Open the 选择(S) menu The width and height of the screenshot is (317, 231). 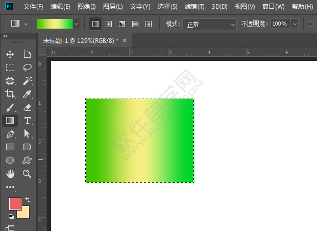(167, 7)
